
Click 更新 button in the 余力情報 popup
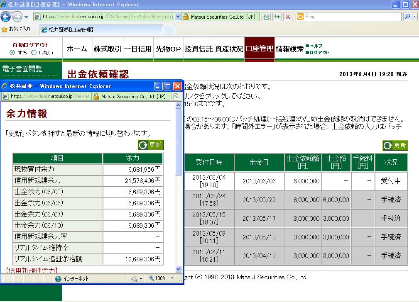[x=151, y=145]
